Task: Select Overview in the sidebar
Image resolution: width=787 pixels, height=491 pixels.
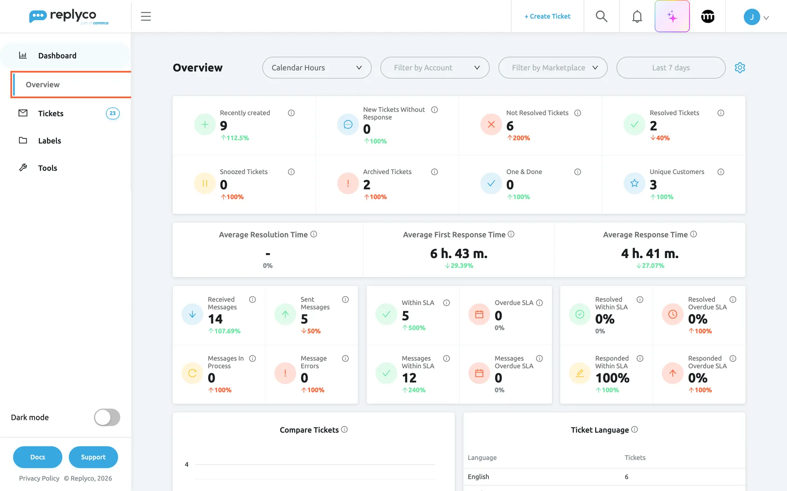Action: 71,85
